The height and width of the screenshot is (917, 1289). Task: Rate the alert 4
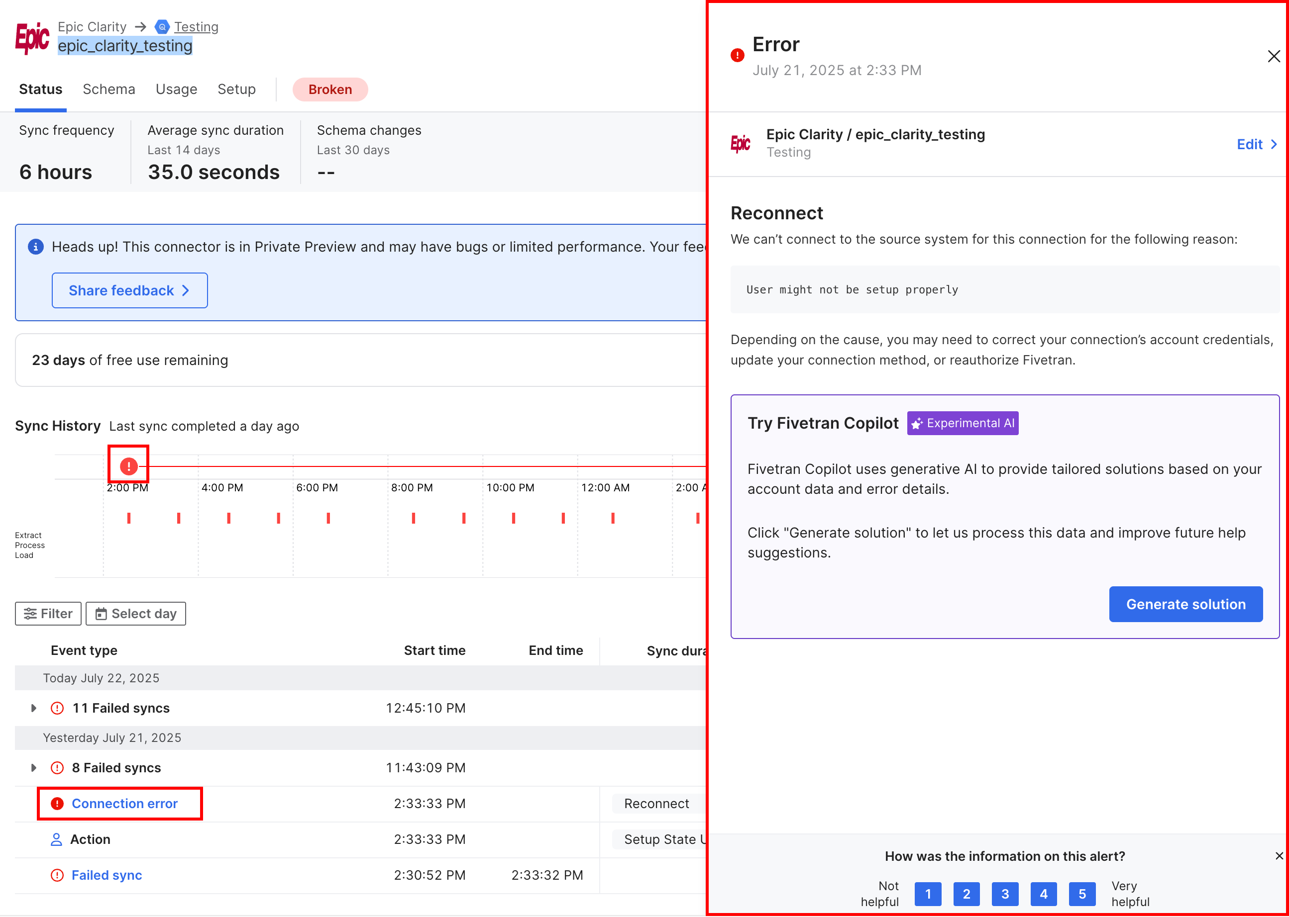[x=1044, y=894]
